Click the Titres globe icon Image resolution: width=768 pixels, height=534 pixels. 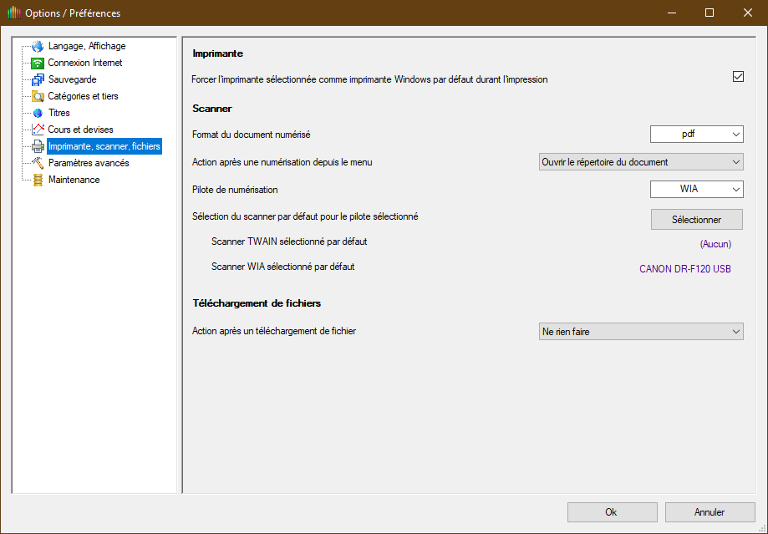(x=38, y=114)
